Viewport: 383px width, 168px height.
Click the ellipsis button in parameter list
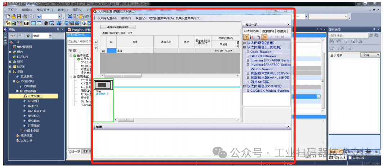pyautogui.click(x=319, y=96)
